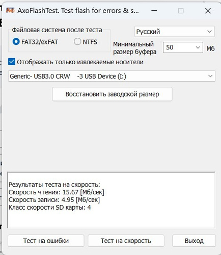Click the chevron arrow of language selector

[209, 32]
